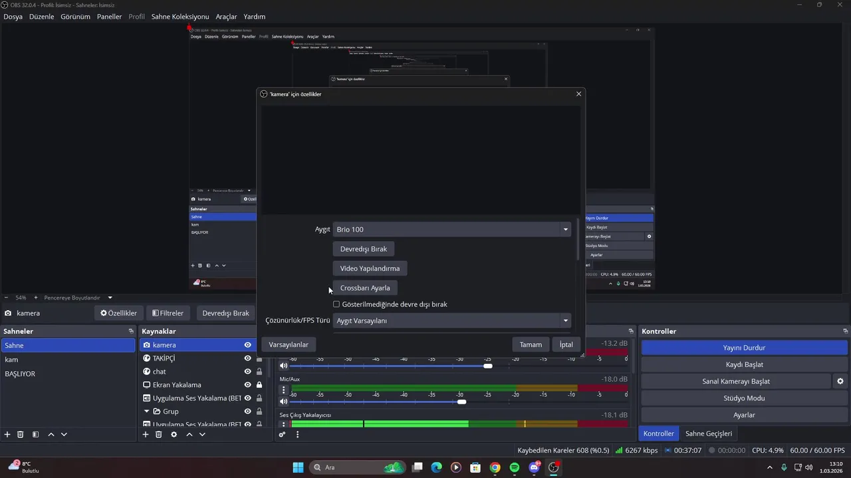
Task: Open Filtreler for the kamera source
Action: click(168, 313)
